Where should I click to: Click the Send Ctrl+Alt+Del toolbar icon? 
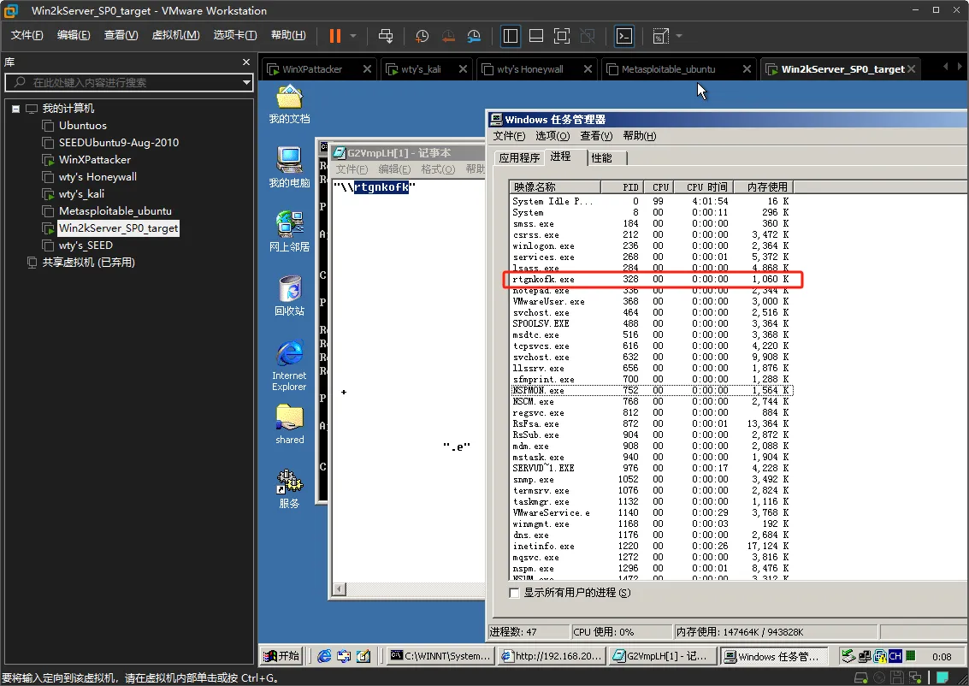tap(386, 36)
